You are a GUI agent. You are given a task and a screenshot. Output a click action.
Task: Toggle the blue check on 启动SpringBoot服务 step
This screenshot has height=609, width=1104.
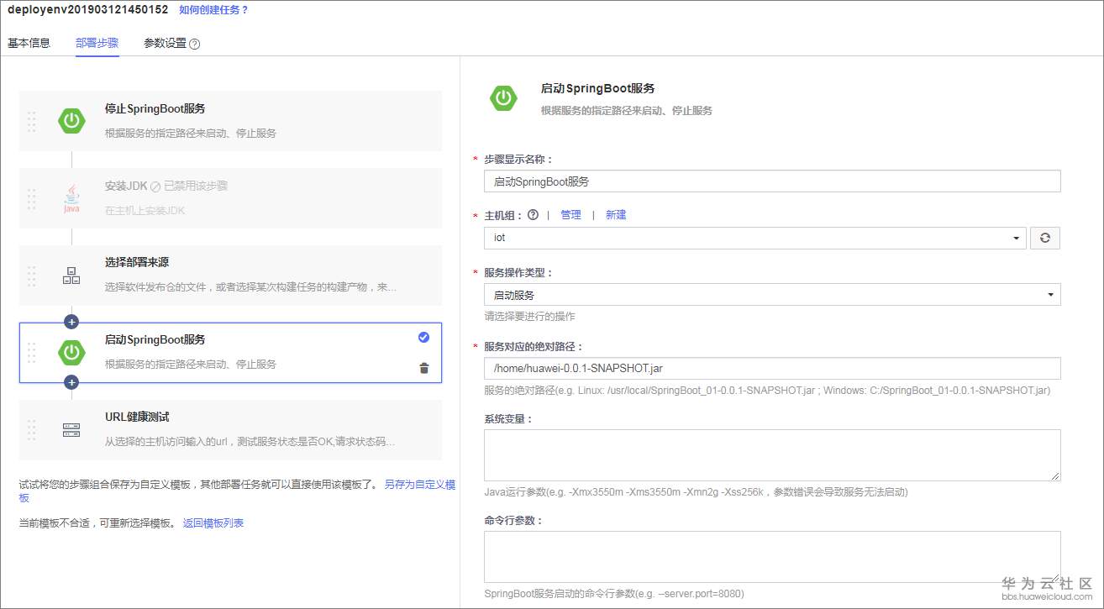(423, 337)
